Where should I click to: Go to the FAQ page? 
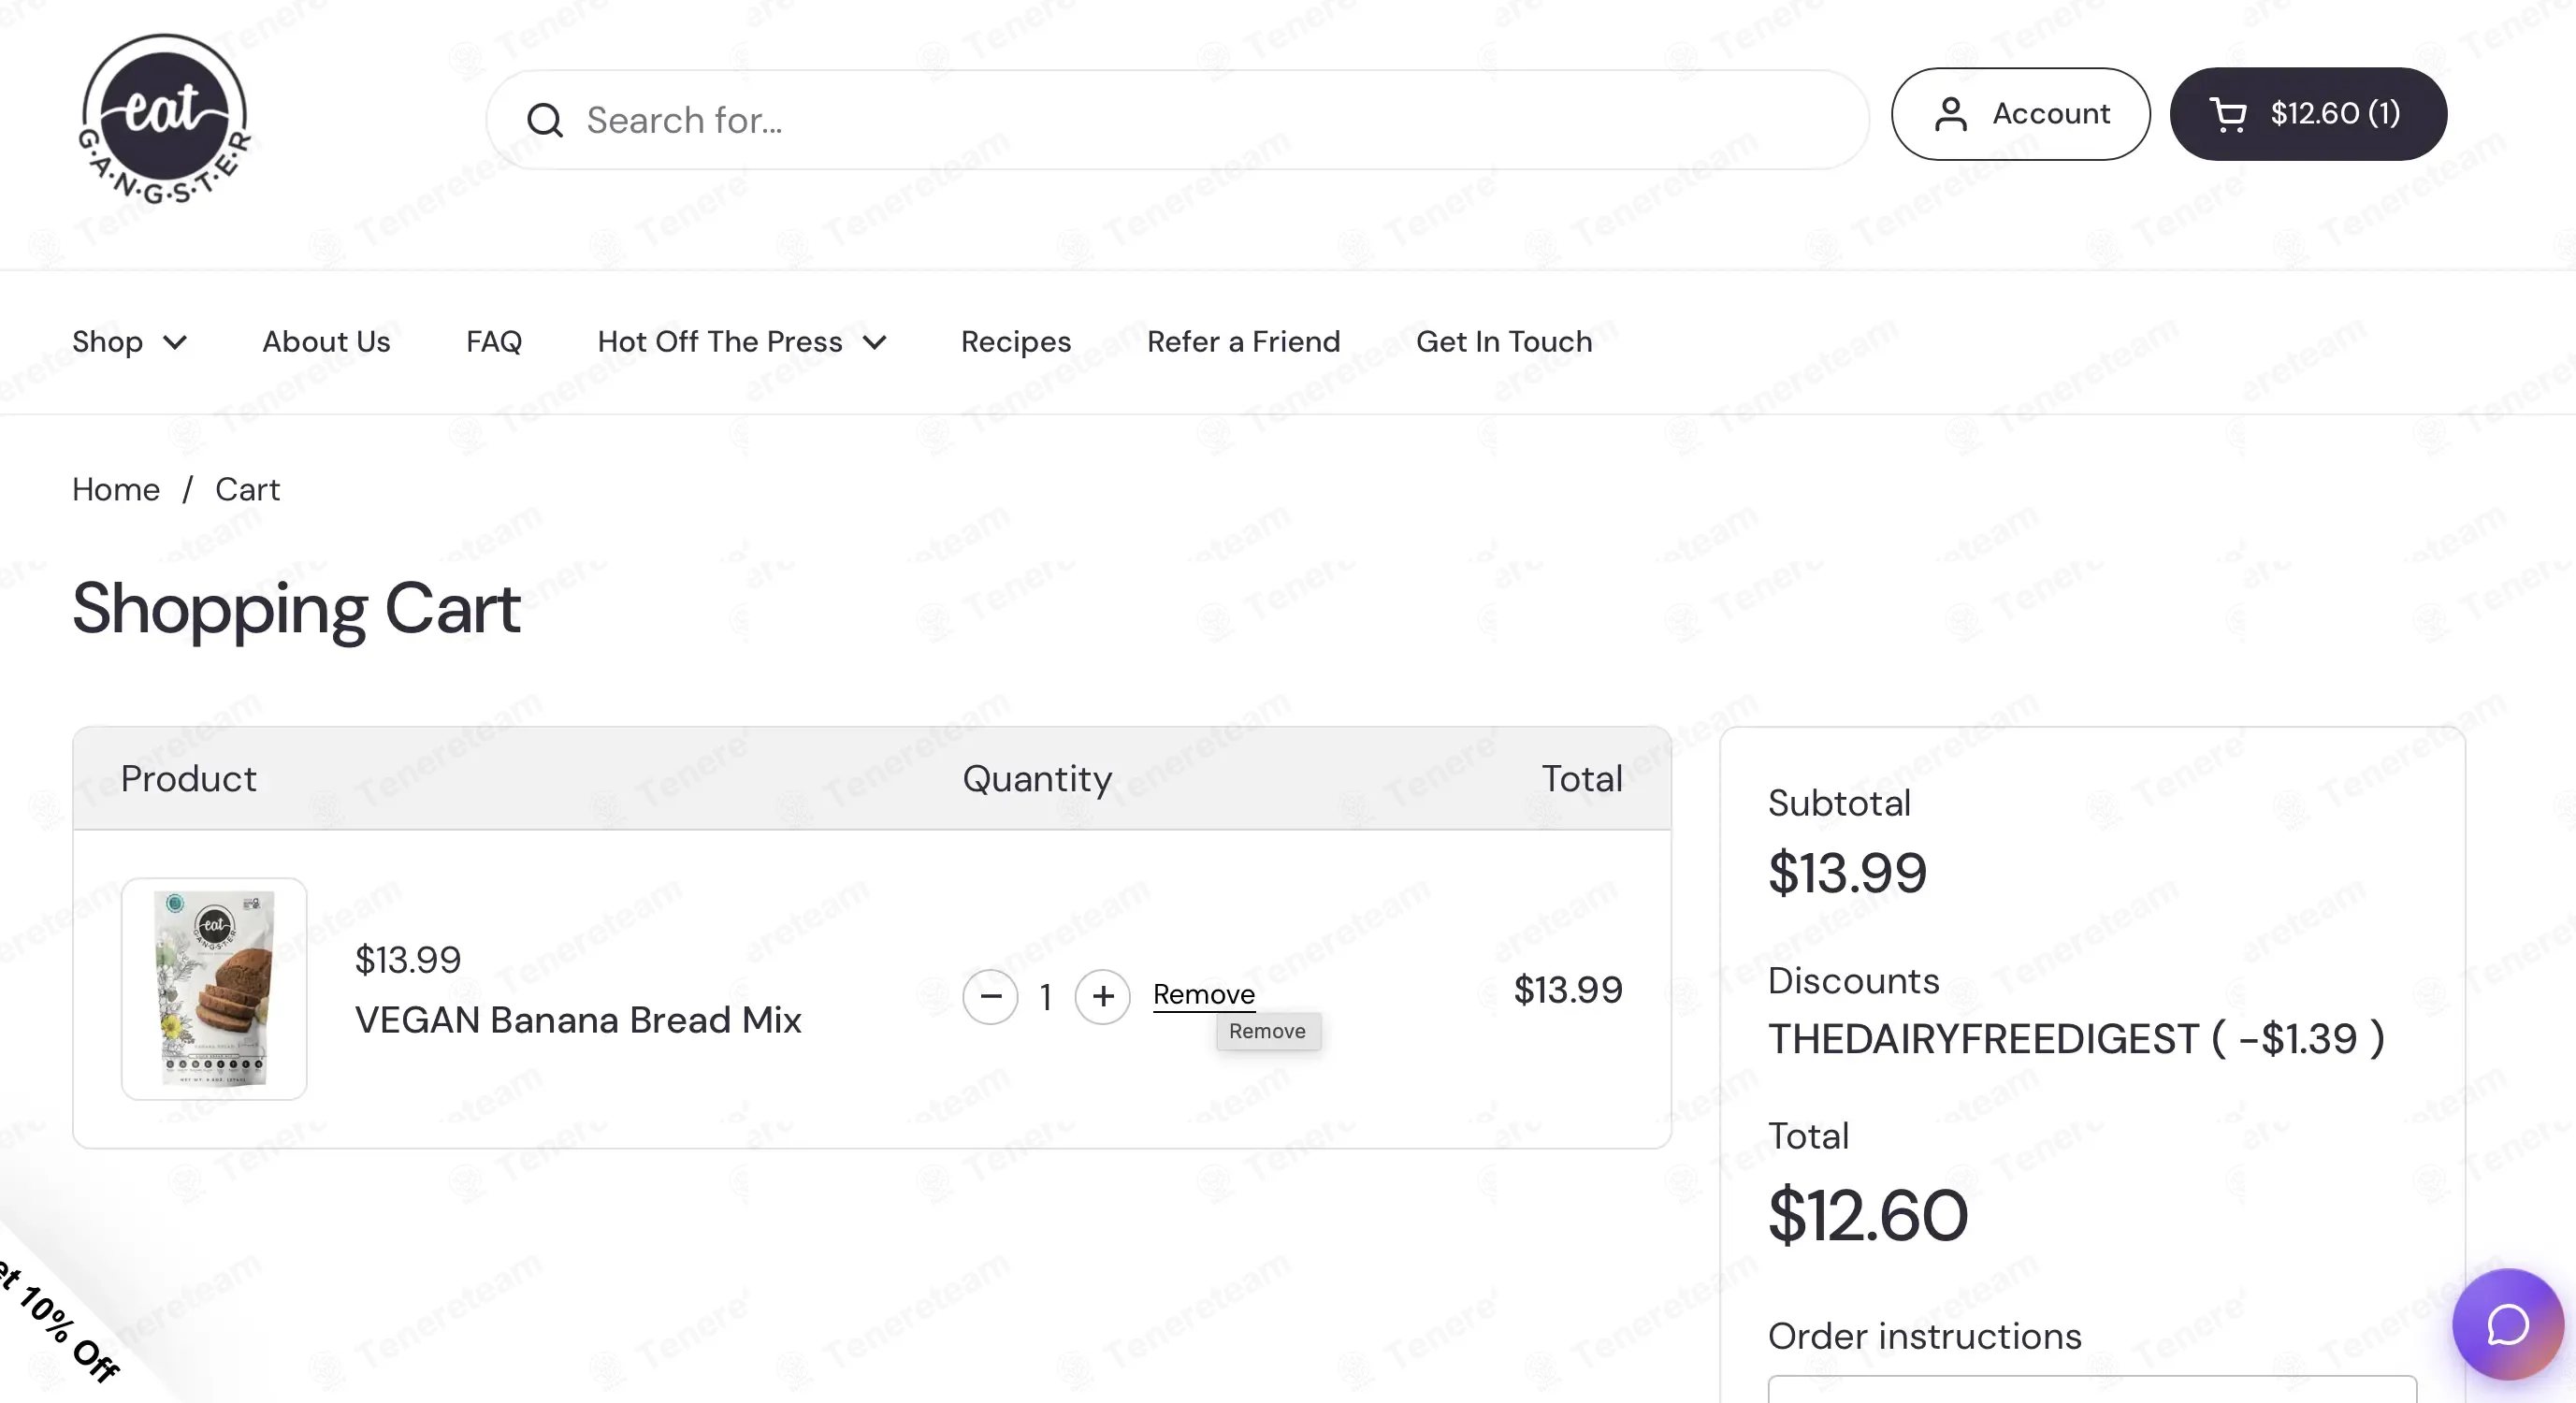pyautogui.click(x=494, y=342)
